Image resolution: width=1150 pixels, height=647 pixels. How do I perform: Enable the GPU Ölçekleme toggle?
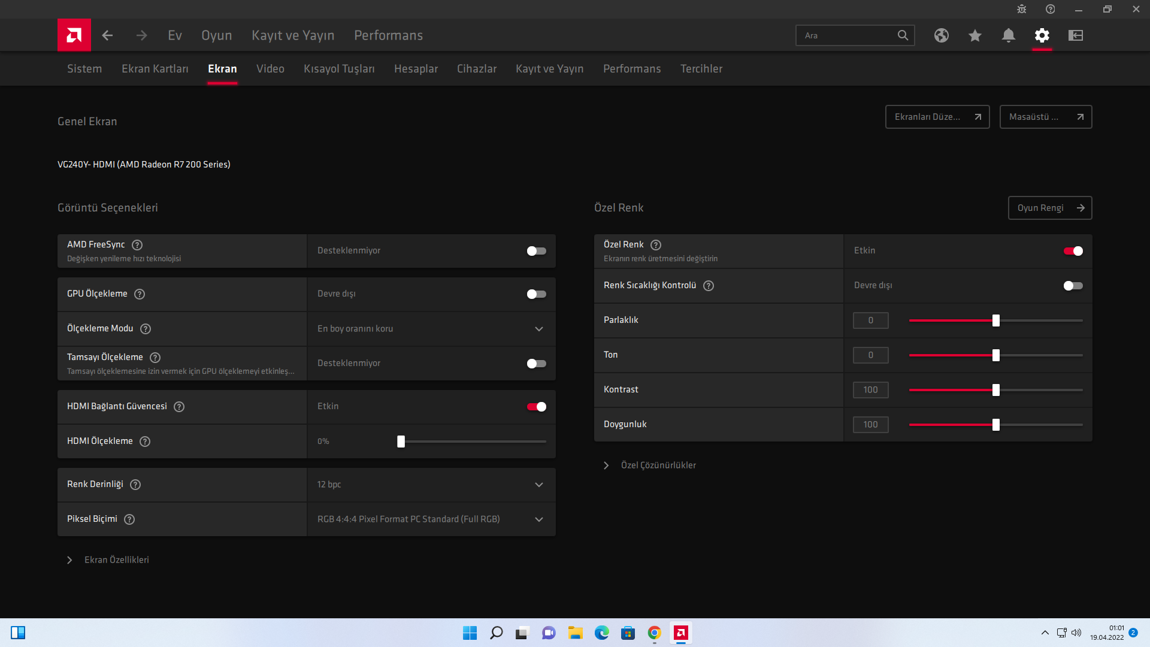[x=536, y=294]
